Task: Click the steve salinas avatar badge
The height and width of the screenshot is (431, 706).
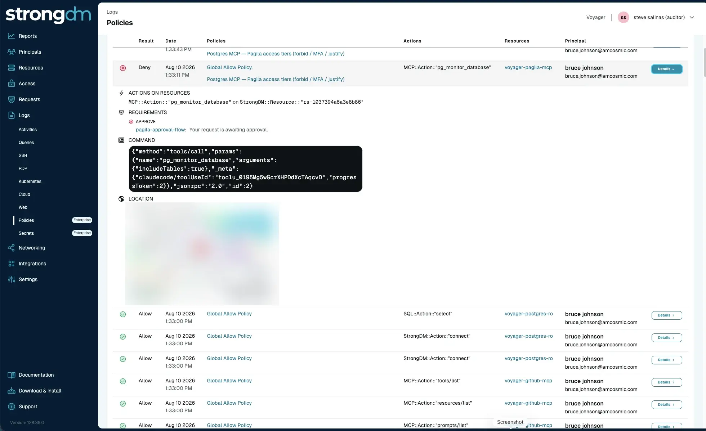Action: 623,17
